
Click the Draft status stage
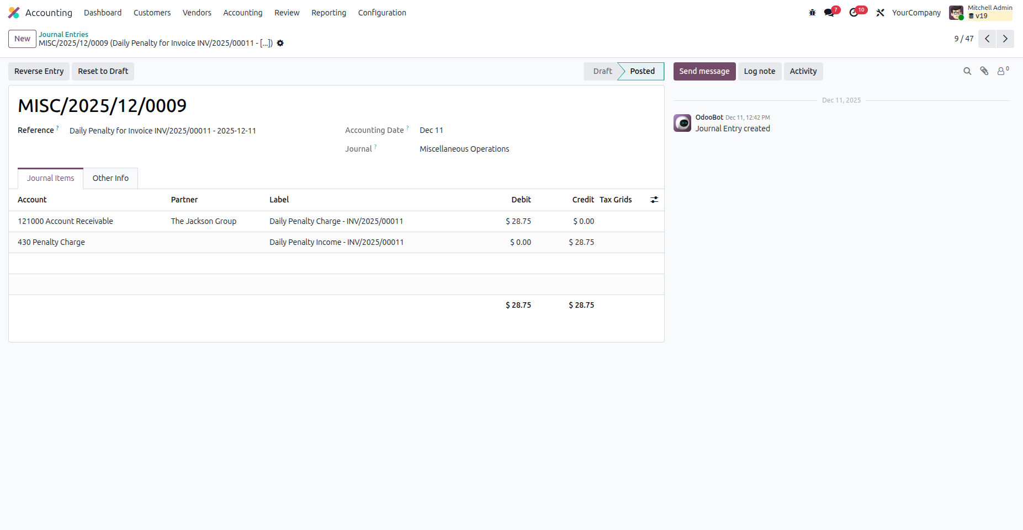[602, 71]
